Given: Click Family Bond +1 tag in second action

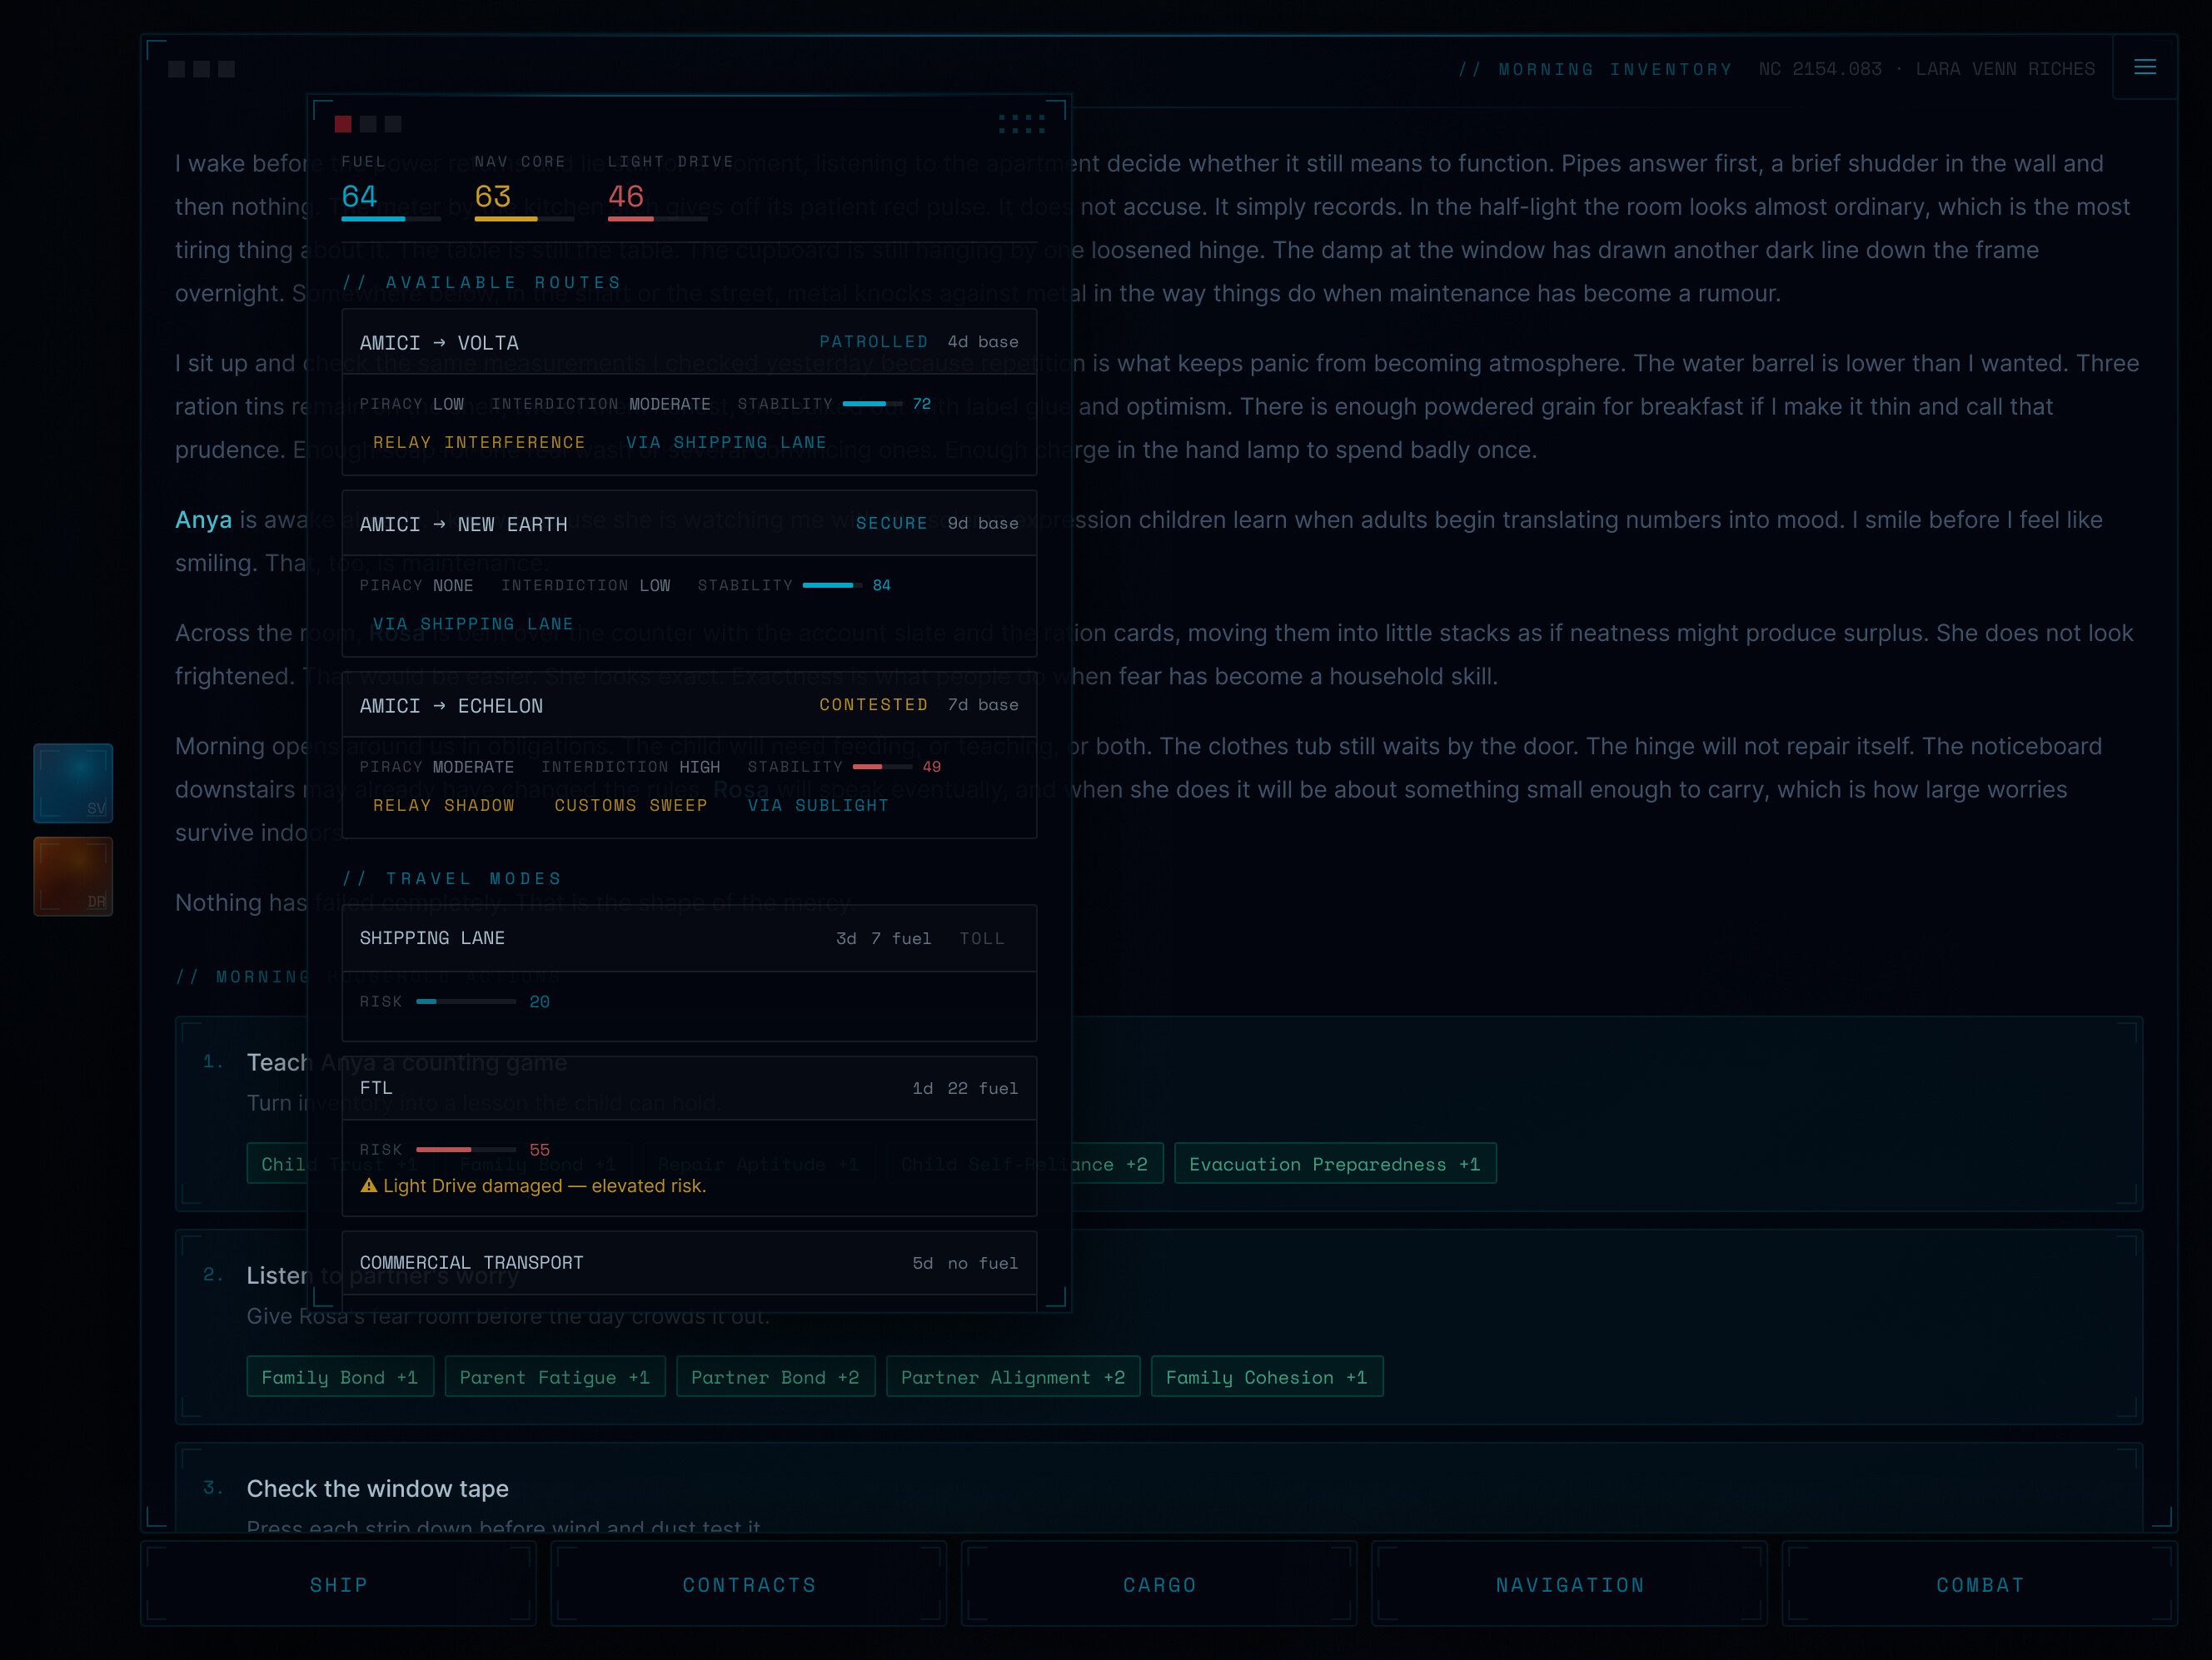Looking at the screenshot, I should [340, 1376].
